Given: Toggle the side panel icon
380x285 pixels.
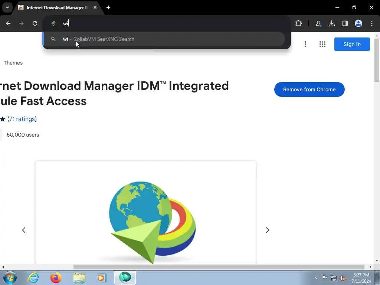Looking at the screenshot, I should [x=345, y=23].
